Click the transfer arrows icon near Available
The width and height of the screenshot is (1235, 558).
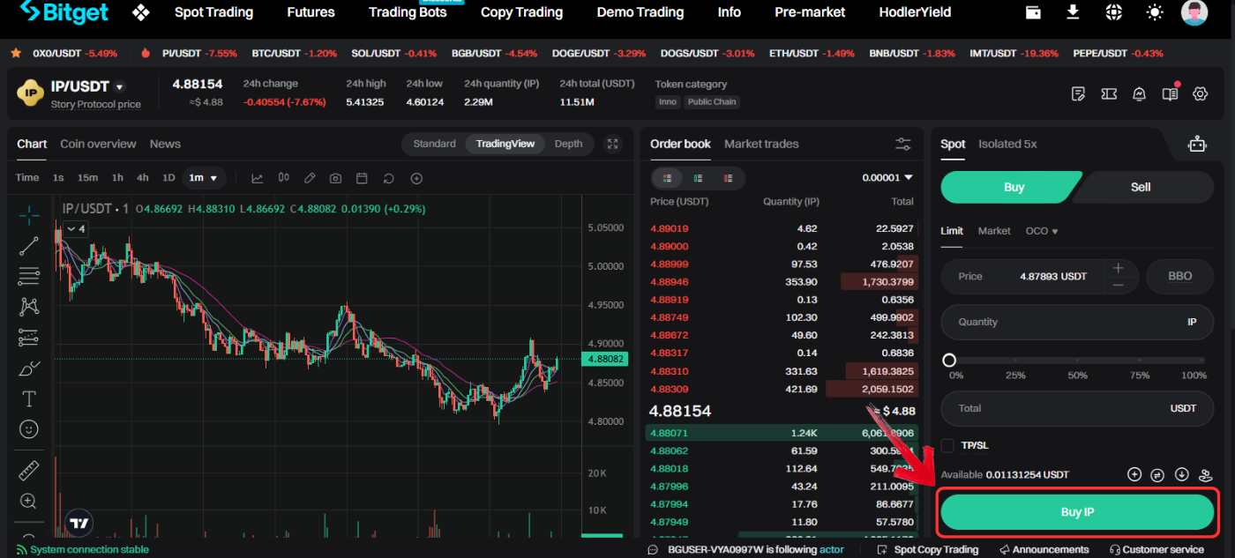point(1158,474)
